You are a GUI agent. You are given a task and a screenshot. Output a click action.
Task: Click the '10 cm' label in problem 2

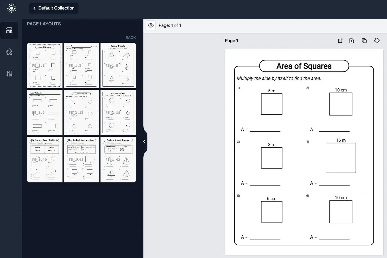(341, 90)
